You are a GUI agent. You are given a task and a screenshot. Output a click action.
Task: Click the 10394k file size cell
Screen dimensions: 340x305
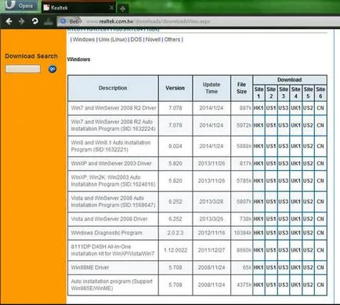pos(241,233)
